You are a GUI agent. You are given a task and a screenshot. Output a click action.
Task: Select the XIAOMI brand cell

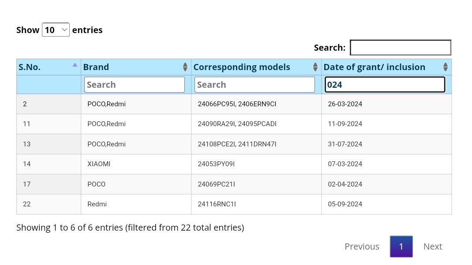[99, 164]
